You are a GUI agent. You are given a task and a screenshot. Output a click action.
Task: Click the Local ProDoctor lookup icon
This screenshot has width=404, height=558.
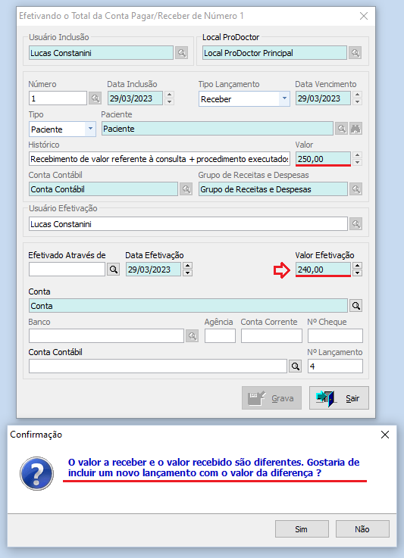355,53
